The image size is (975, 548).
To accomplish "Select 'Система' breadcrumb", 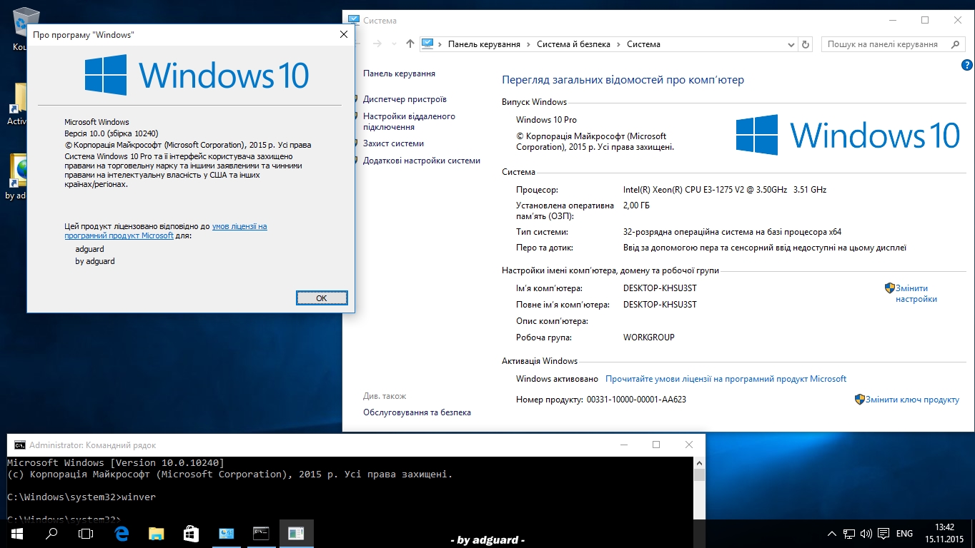I will pos(643,44).
